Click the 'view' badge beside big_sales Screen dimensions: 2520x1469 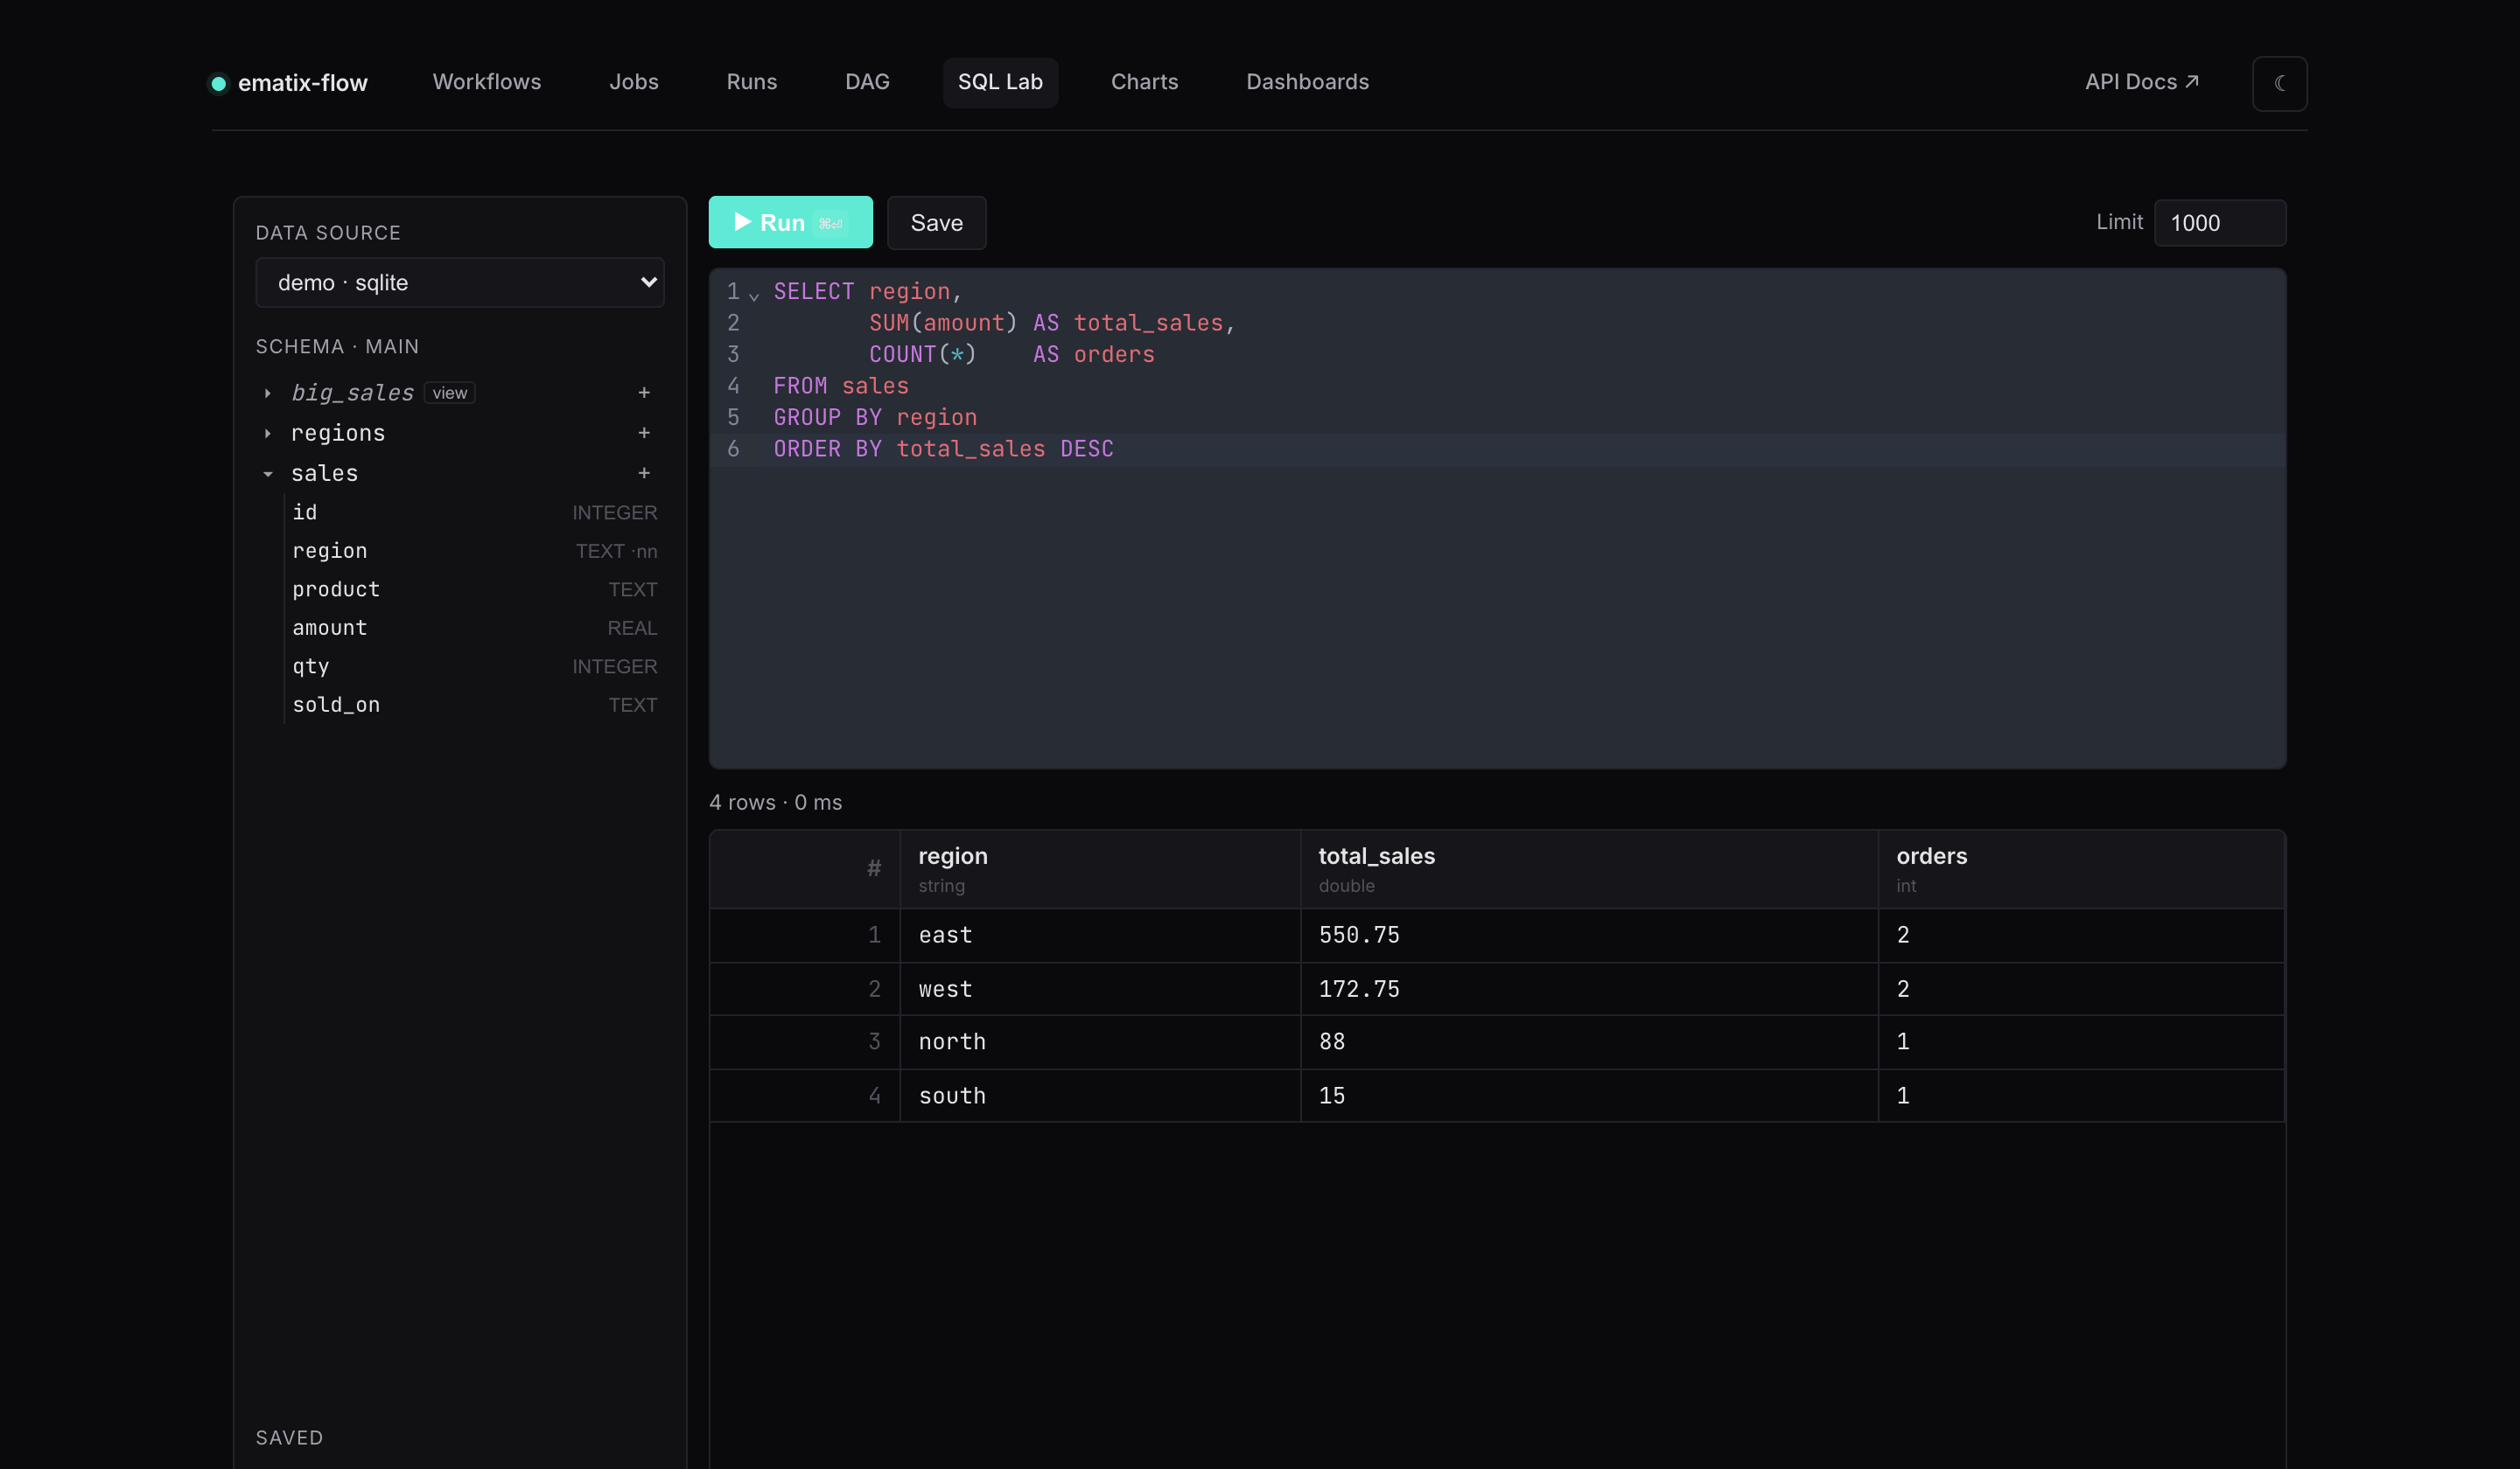(449, 393)
